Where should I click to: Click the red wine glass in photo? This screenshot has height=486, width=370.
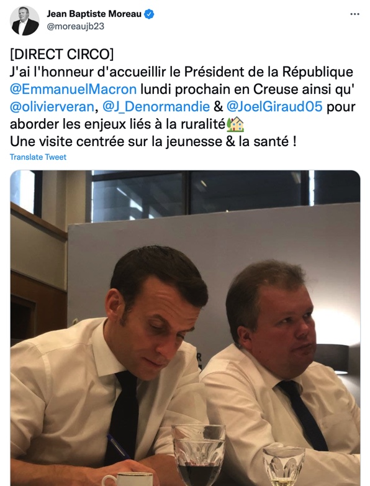coord(199,455)
